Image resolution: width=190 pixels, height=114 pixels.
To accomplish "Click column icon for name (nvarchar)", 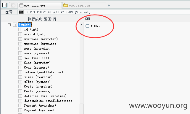I will (x=20, y=48).
